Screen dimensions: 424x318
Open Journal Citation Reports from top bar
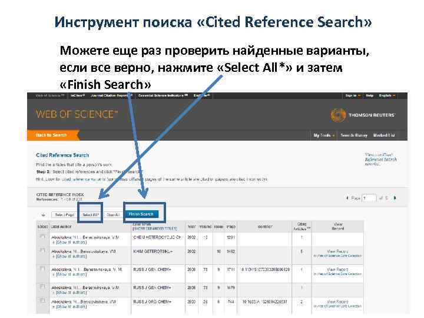coord(111,96)
